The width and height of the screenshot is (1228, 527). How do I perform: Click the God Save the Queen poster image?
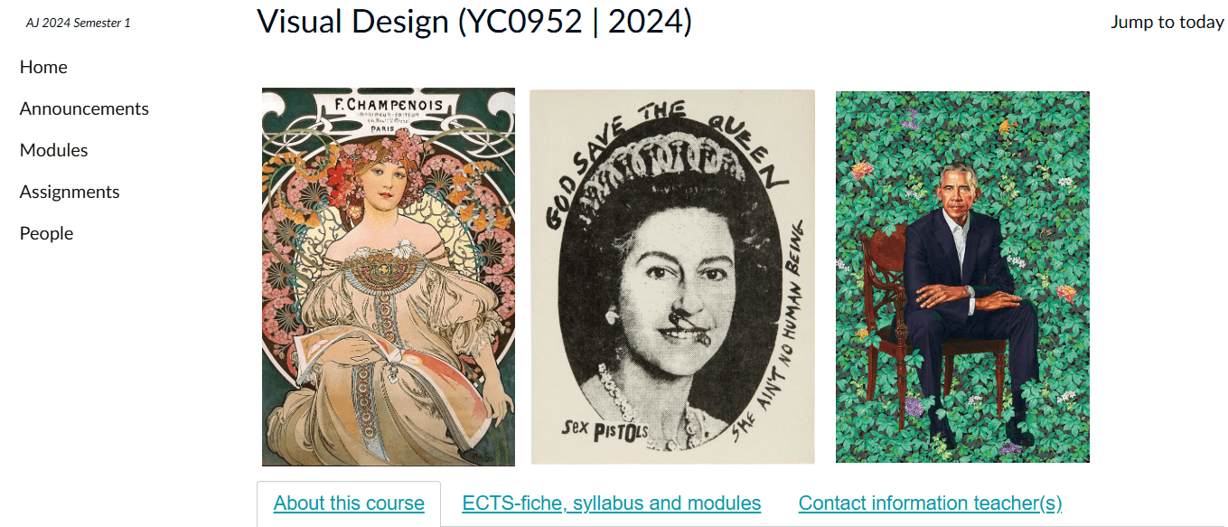[672, 277]
